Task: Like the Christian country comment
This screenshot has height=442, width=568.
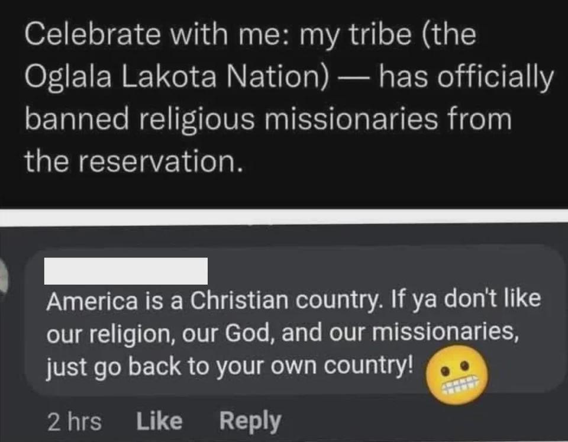Action: 159,421
